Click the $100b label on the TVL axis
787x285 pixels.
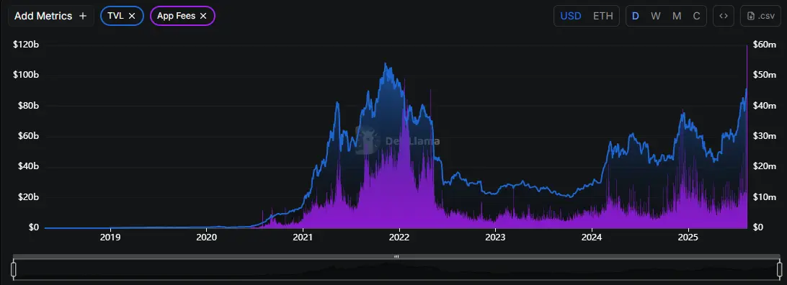[x=26, y=75]
